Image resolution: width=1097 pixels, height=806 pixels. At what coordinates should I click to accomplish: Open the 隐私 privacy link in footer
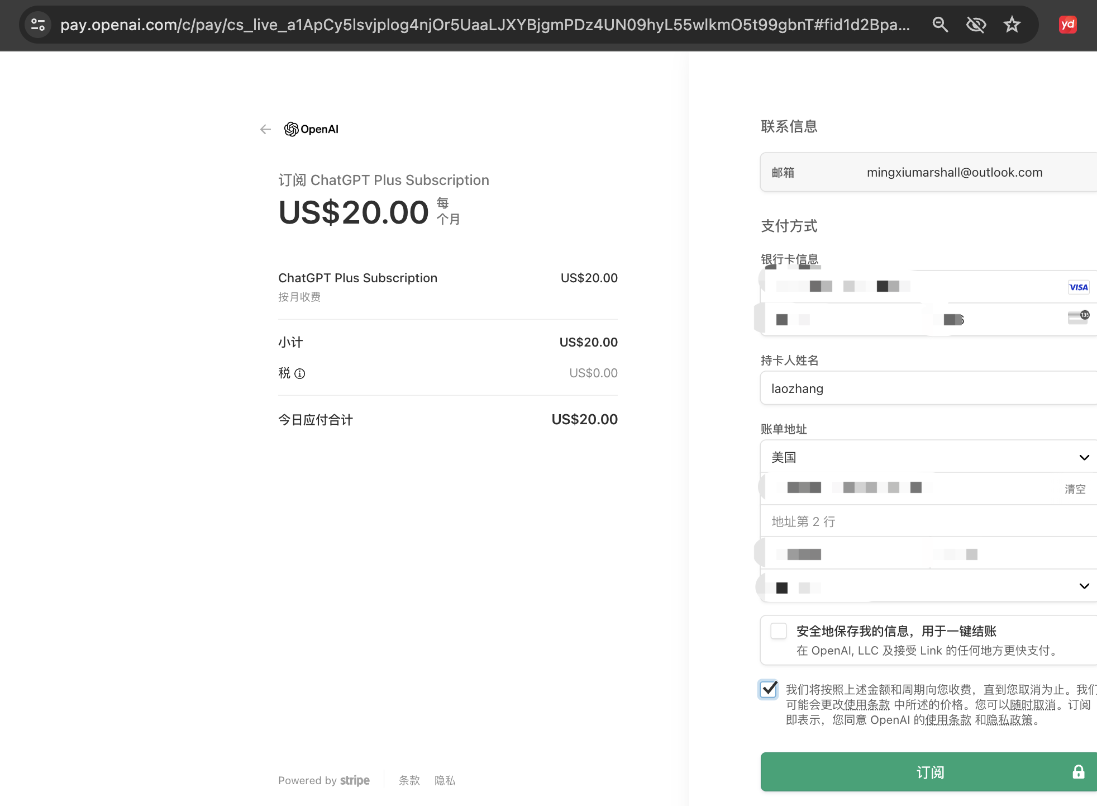coord(445,780)
